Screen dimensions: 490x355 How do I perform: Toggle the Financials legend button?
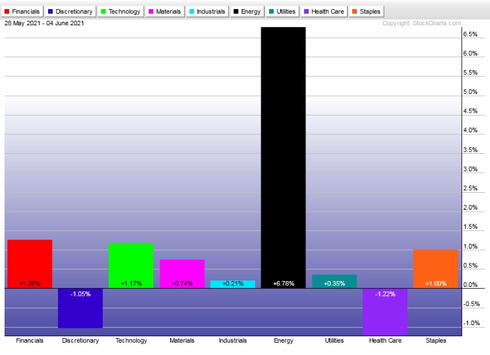[22, 12]
